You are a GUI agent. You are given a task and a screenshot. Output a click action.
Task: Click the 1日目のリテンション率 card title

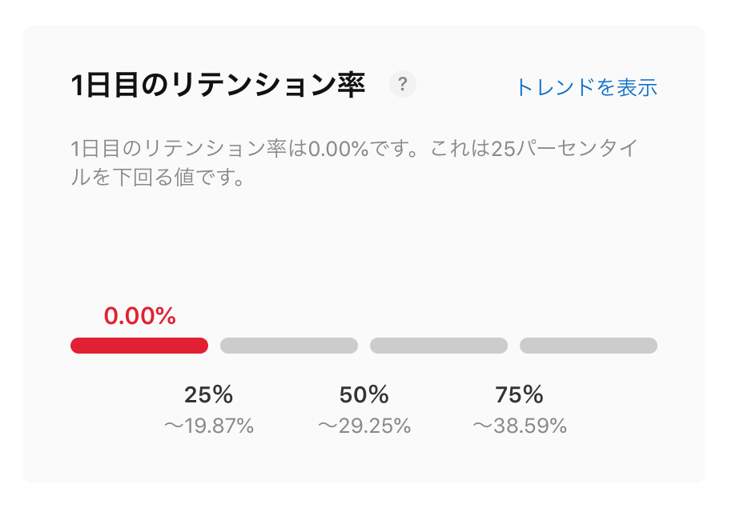pos(218,86)
